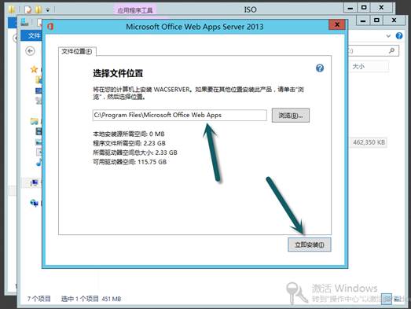Select music note library in navigation pane
The width and height of the screenshot is (411, 309).
coord(39,163)
